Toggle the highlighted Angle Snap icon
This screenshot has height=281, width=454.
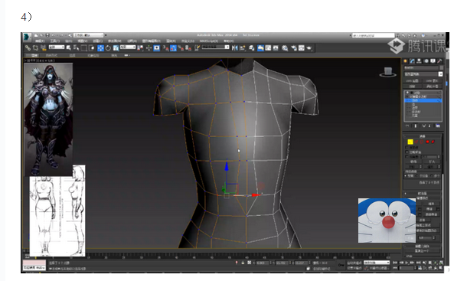[173, 47]
